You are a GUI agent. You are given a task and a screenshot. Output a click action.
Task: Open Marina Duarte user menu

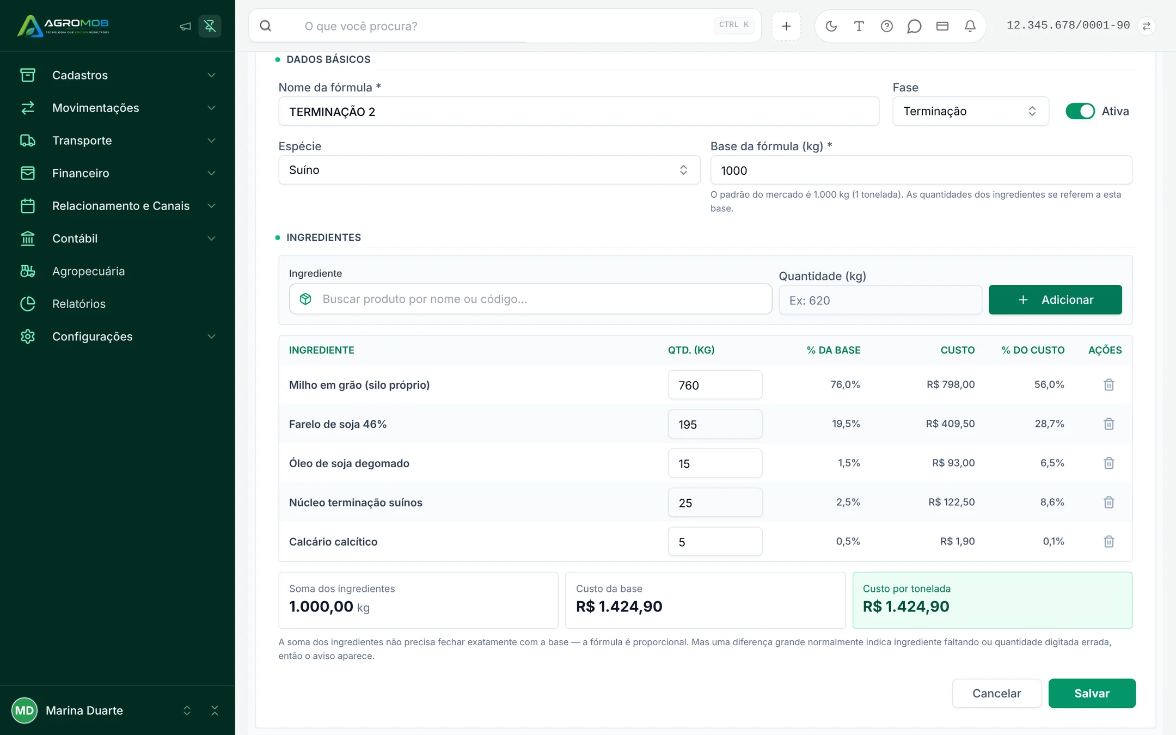tap(101, 710)
